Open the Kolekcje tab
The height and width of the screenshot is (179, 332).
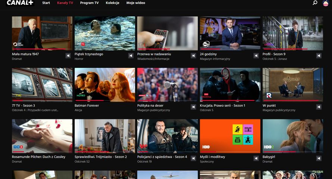coord(112,3)
